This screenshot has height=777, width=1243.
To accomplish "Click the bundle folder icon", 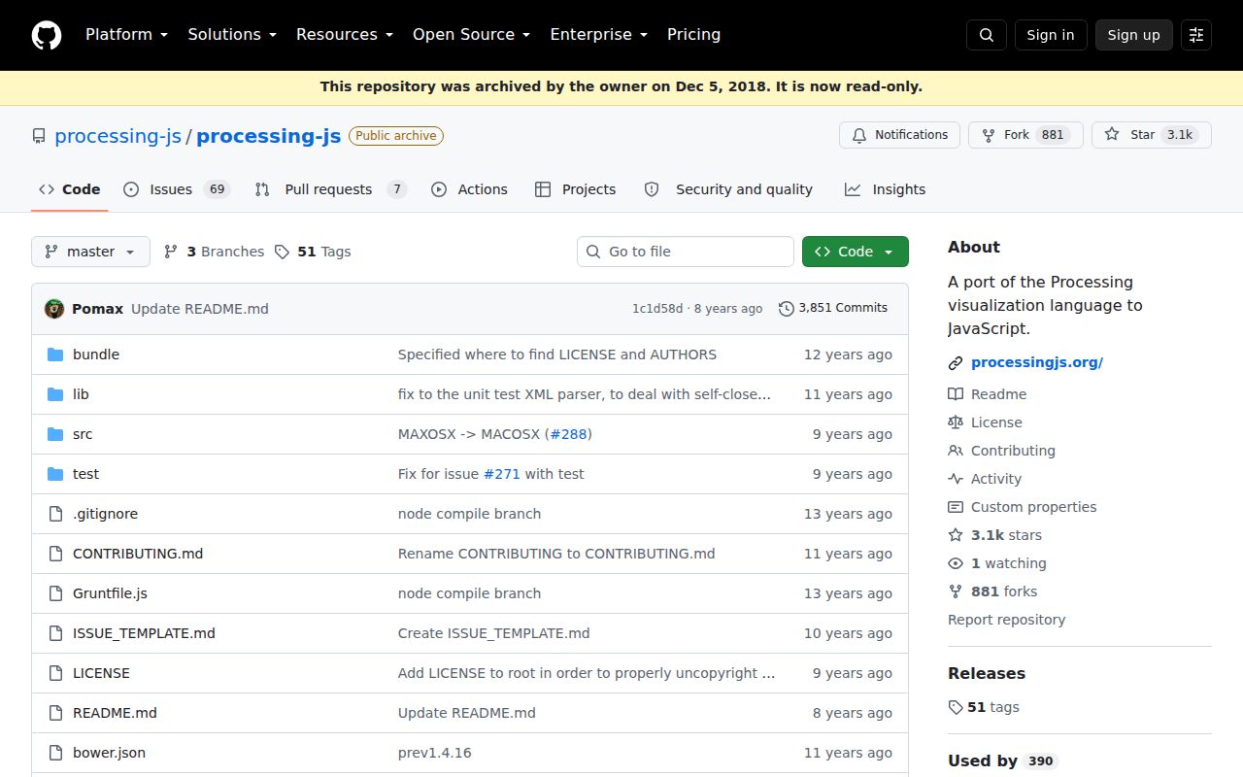I will click(x=55, y=355).
